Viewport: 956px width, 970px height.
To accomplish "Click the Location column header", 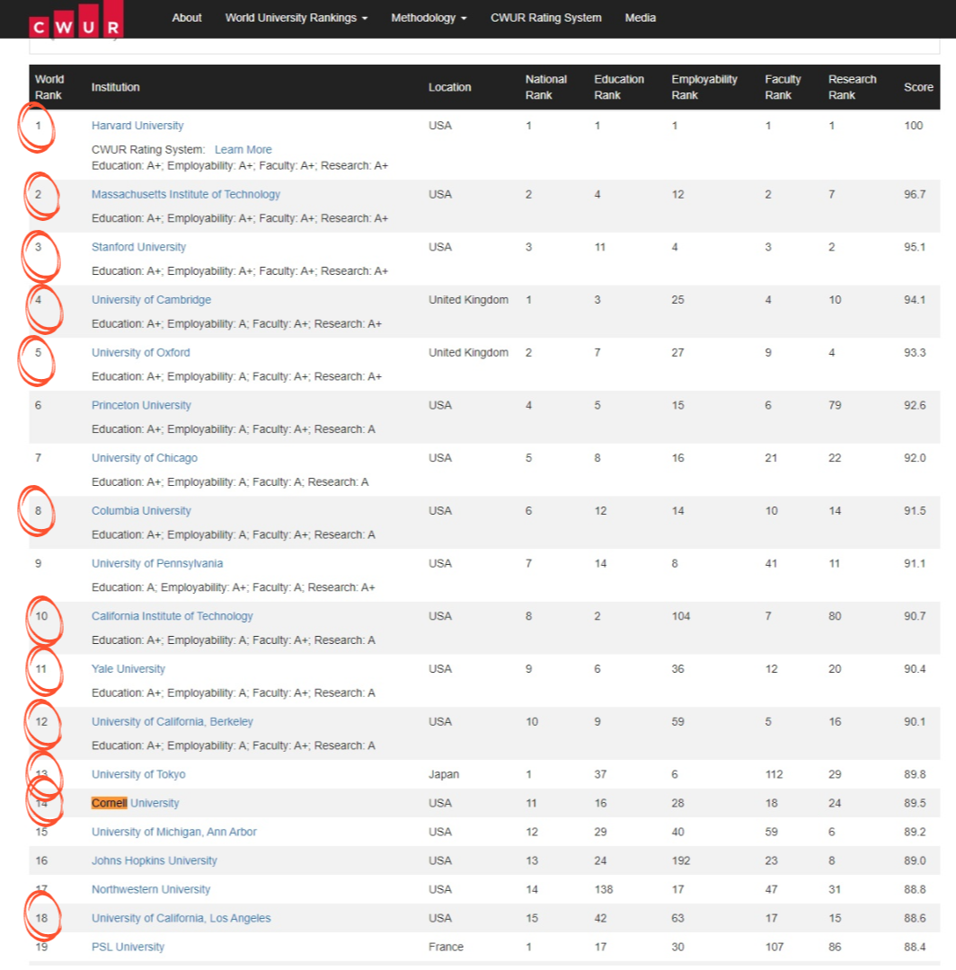I will click(449, 87).
